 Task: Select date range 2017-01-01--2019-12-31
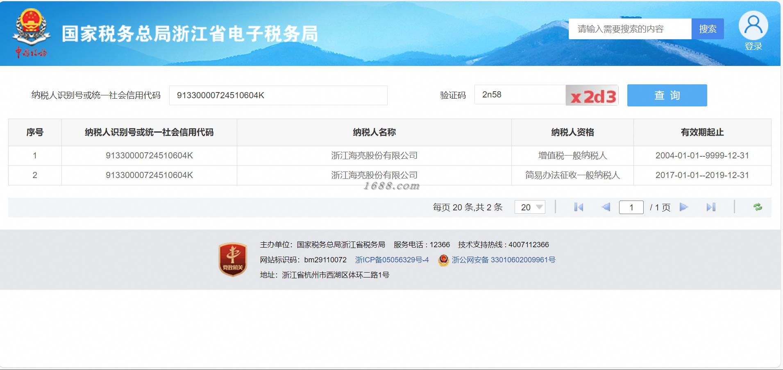[x=702, y=175]
